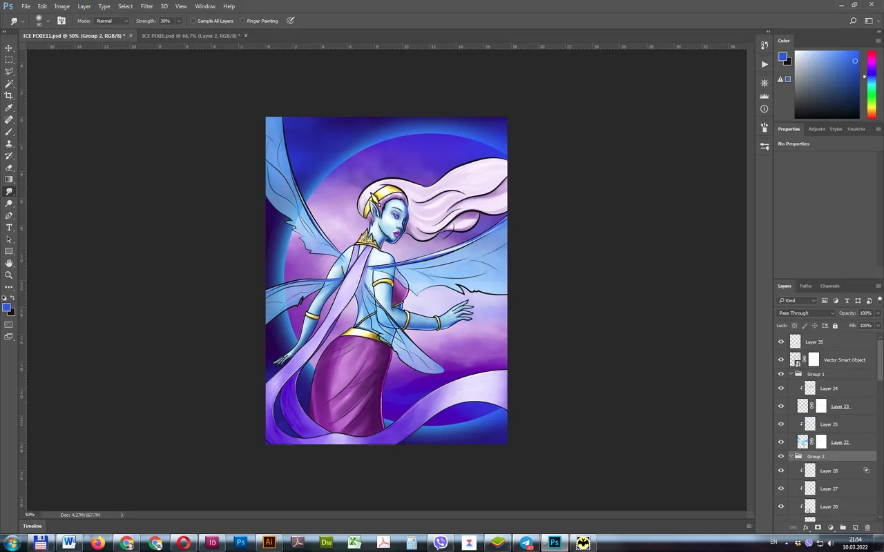Select the Crop tool
Image resolution: width=884 pixels, height=552 pixels.
click(x=9, y=96)
